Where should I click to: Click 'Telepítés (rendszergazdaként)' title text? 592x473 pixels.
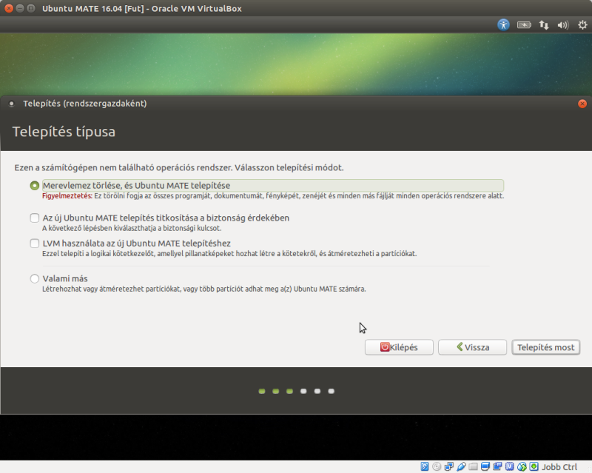pos(85,104)
